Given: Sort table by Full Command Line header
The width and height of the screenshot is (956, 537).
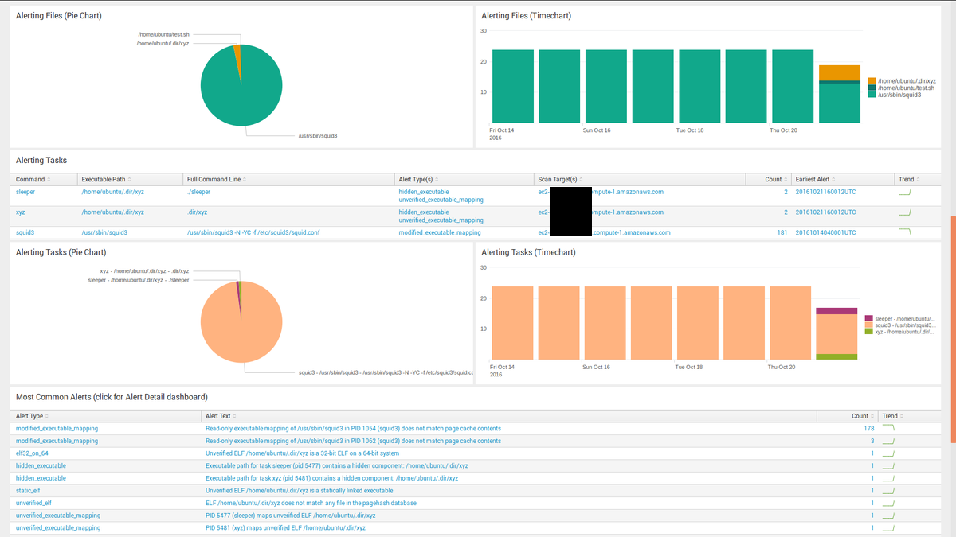Looking at the screenshot, I should 214,180.
